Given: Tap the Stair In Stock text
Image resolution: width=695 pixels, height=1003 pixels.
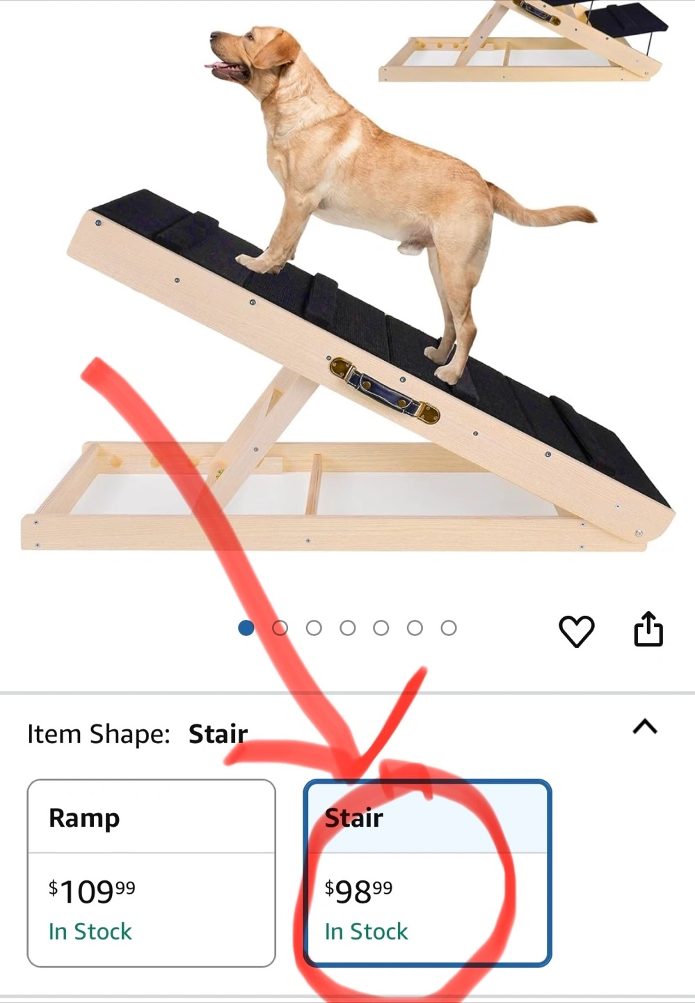Looking at the screenshot, I should pyautogui.click(x=367, y=931).
